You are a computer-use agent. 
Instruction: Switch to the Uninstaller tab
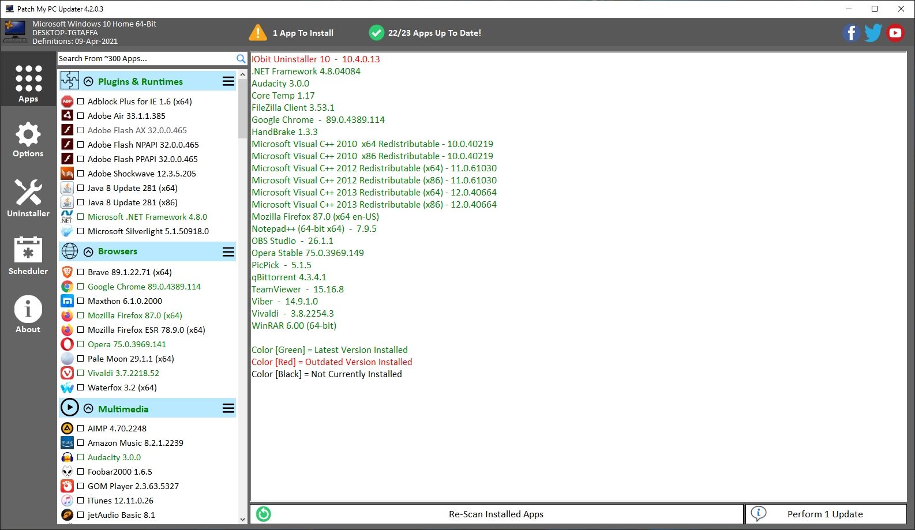[x=28, y=198]
